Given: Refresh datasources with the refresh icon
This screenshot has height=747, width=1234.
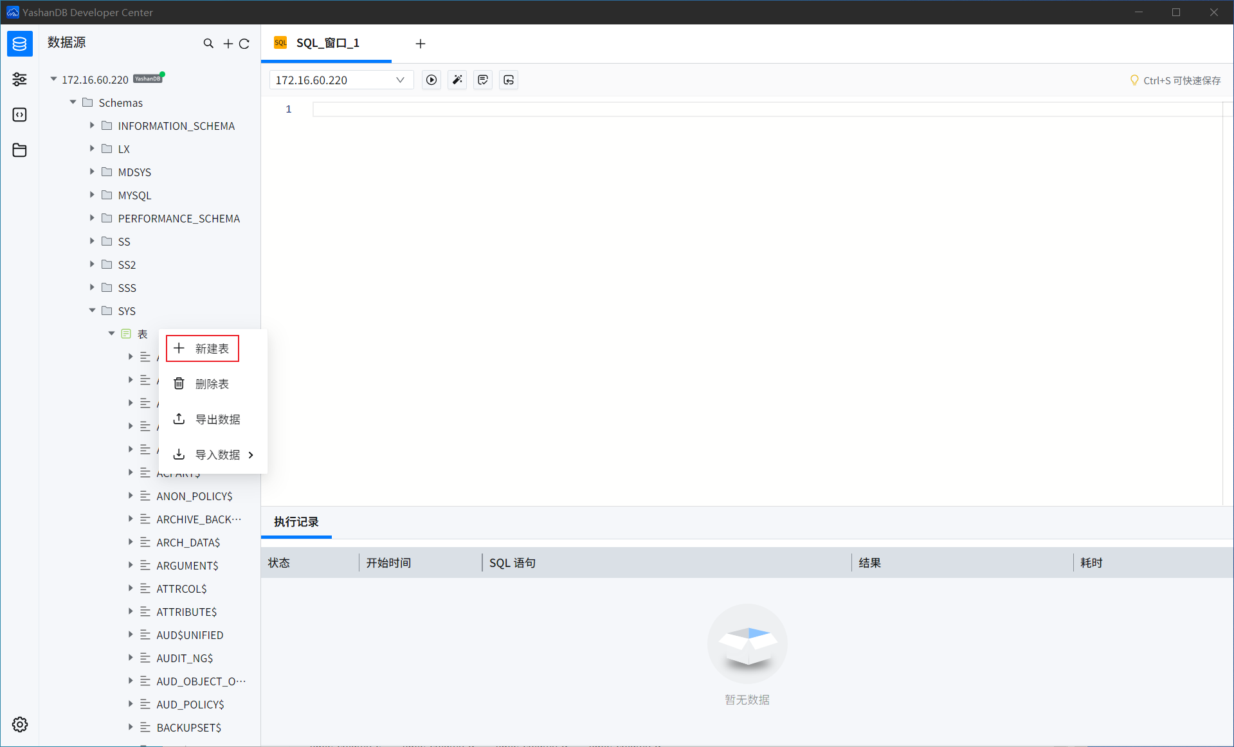Looking at the screenshot, I should (x=245, y=43).
